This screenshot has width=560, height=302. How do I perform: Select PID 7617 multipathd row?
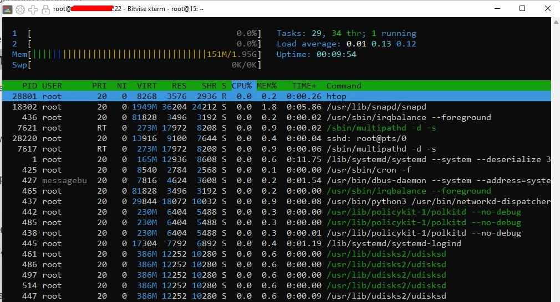point(277,149)
